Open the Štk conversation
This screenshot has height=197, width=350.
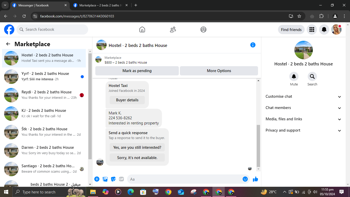pos(44,132)
